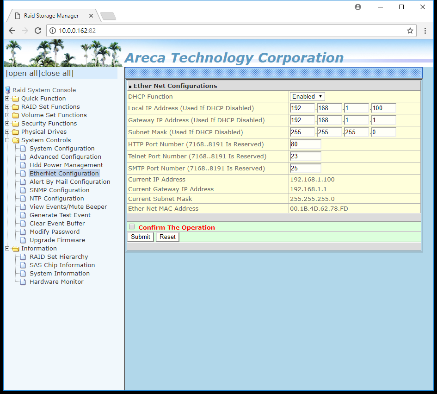Click page icon beside Advanced Configuration

(x=23, y=157)
